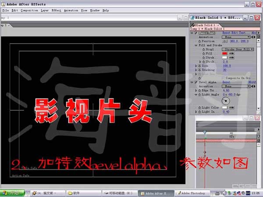Disable the Basic Text effect switch

(x=195, y=33)
